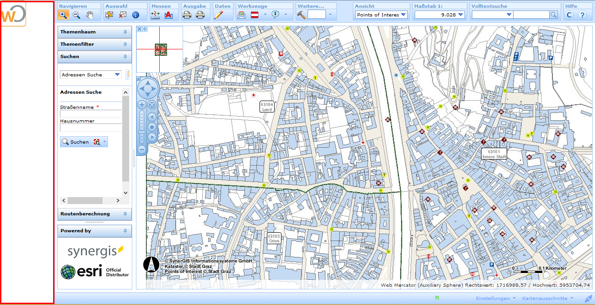Toggle pin on Routenberechnung panel
This screenshot has height=305, width=595.
click(x=125, y=214)
